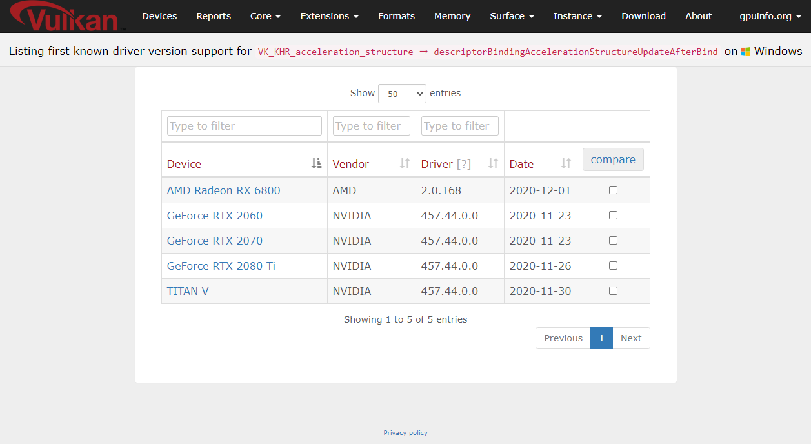Click the Driver [?] help marker

pyautogui.click(x=464, y=164)
